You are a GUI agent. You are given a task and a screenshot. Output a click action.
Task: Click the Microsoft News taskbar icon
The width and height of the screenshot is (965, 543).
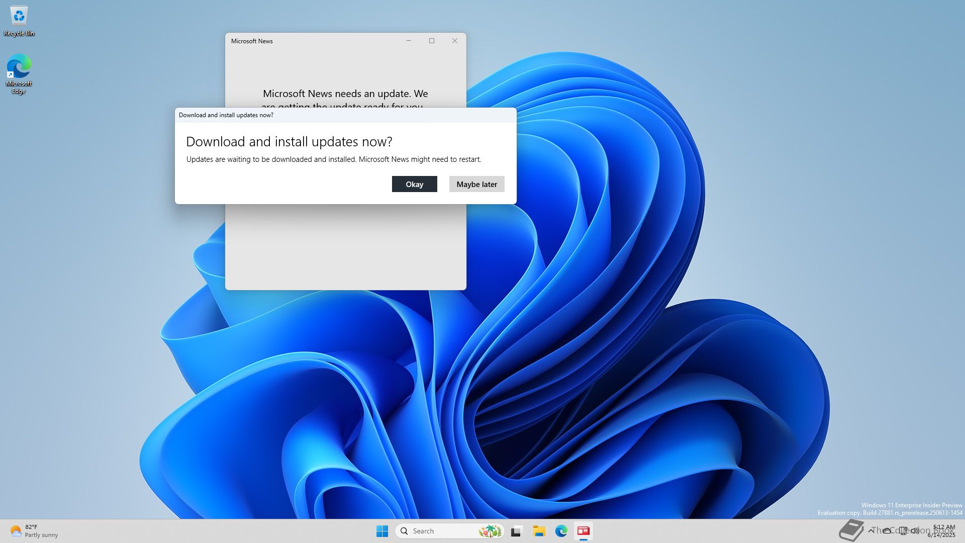[x=583, y=531]
